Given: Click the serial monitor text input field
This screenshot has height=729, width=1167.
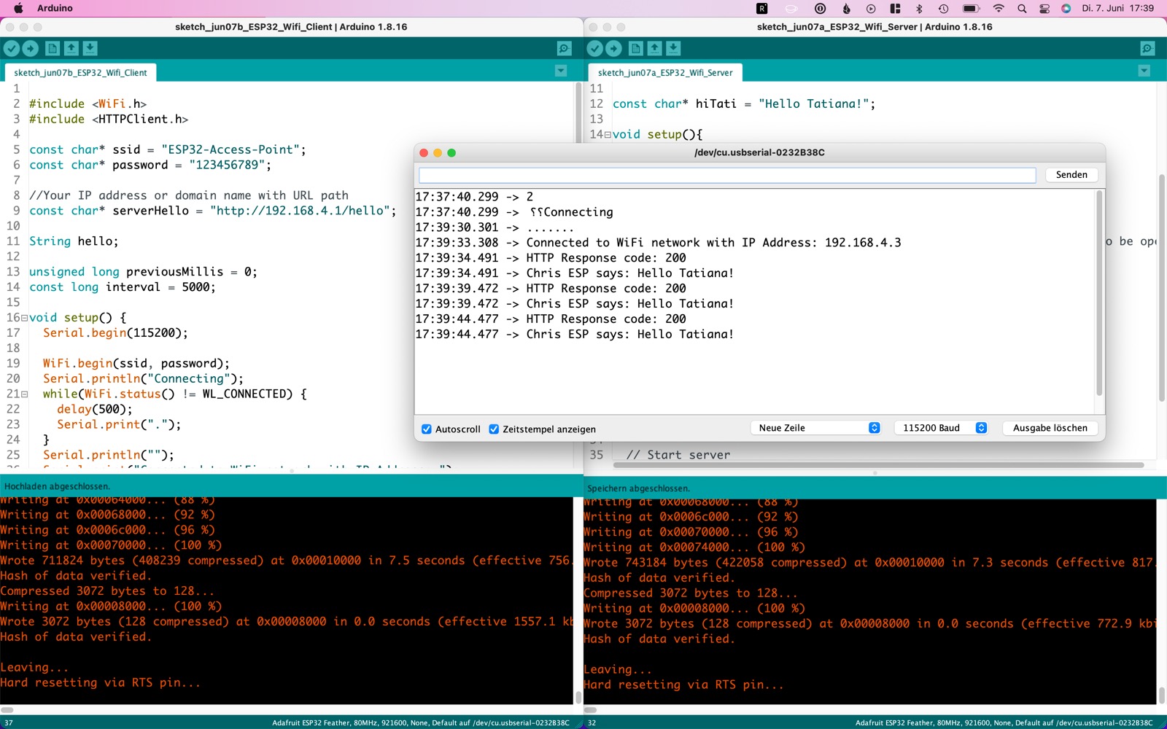Looking at the screenshot, I should 726,176.
